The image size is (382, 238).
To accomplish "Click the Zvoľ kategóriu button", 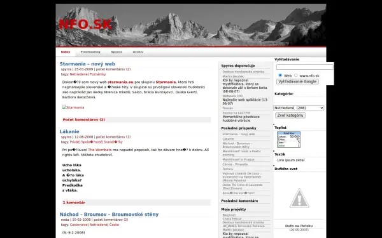I will (x=290, y=116).
